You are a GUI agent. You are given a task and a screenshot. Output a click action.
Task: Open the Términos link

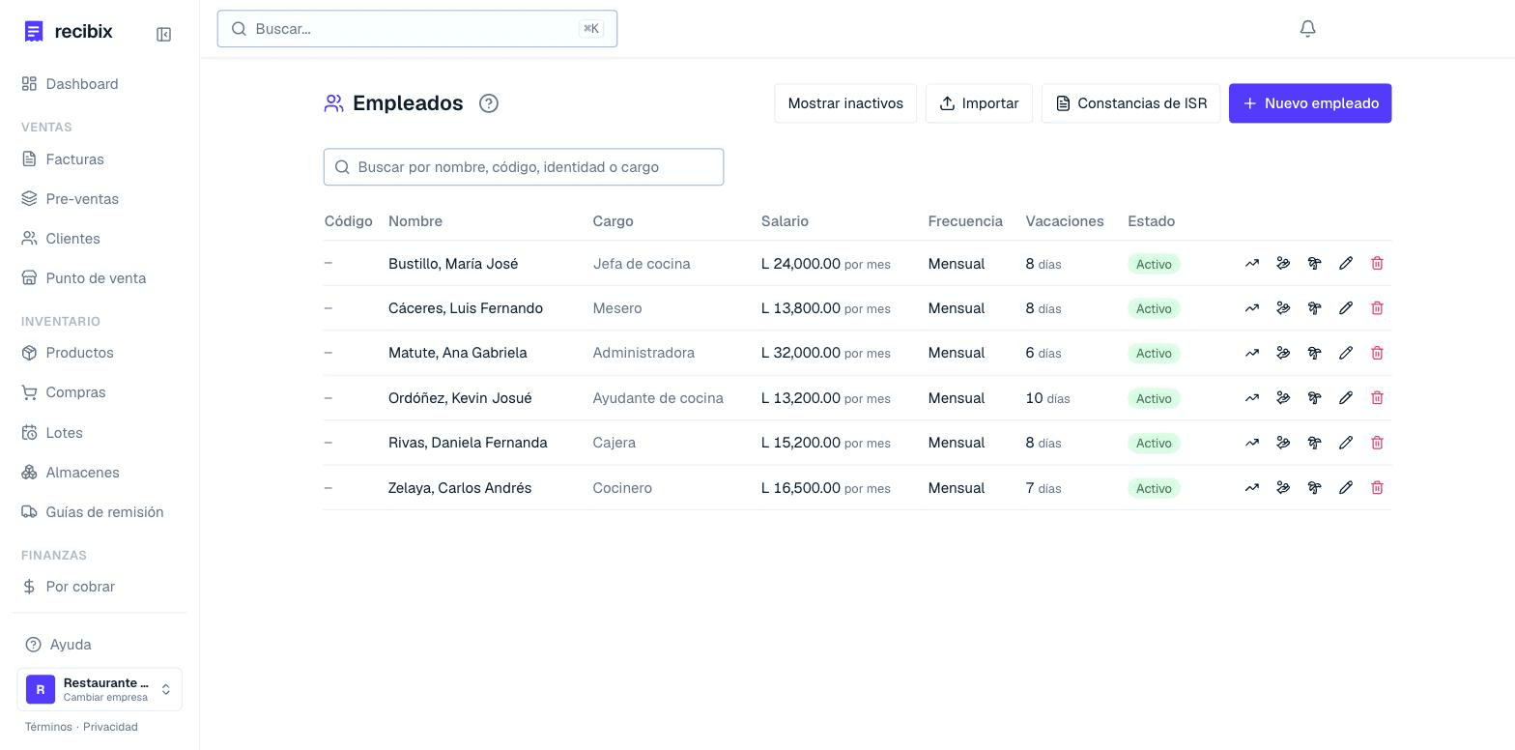[48, 727]
